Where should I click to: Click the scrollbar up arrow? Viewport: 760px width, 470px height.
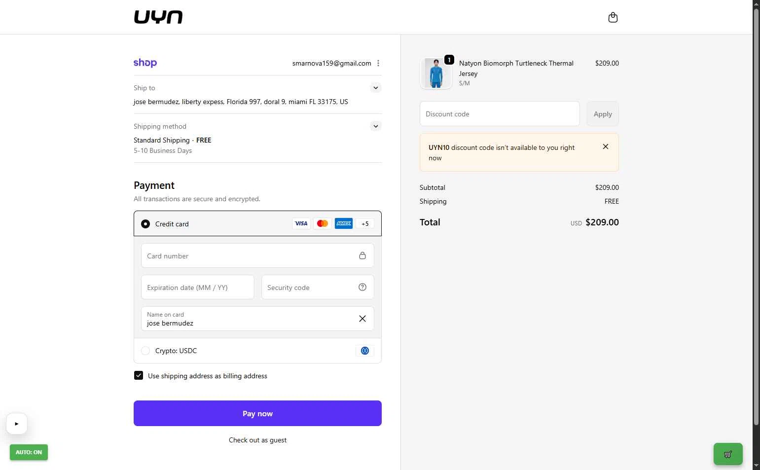pos(756,3)
